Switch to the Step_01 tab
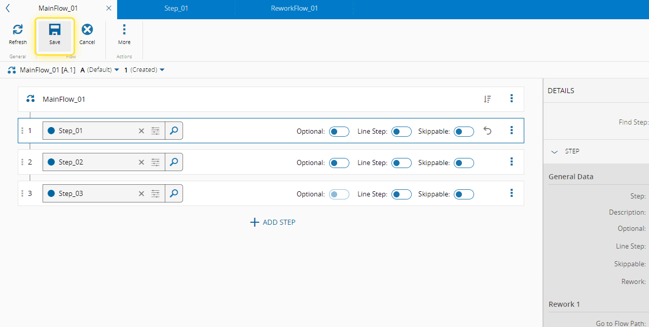 coord(176,9)
